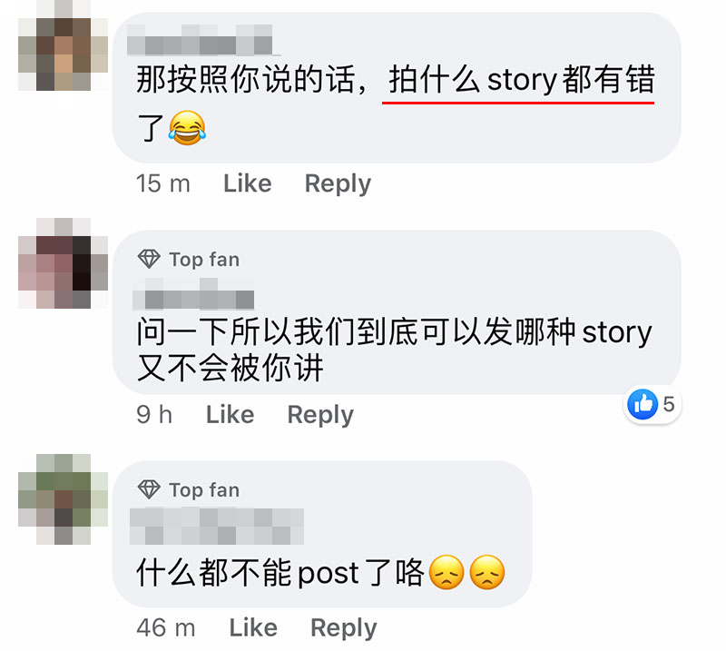Open the blue thumbs-up reaction count
This screenshot has width=726, height=651.
652,405
